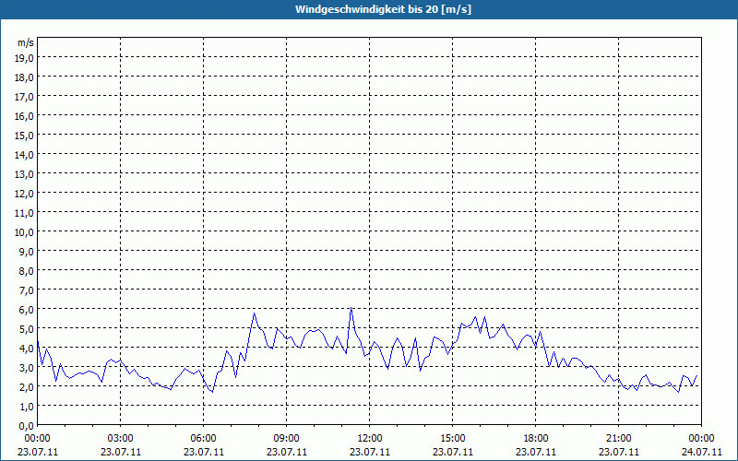
Task: Select the "18,0" y-axis label
Action: 24,77
